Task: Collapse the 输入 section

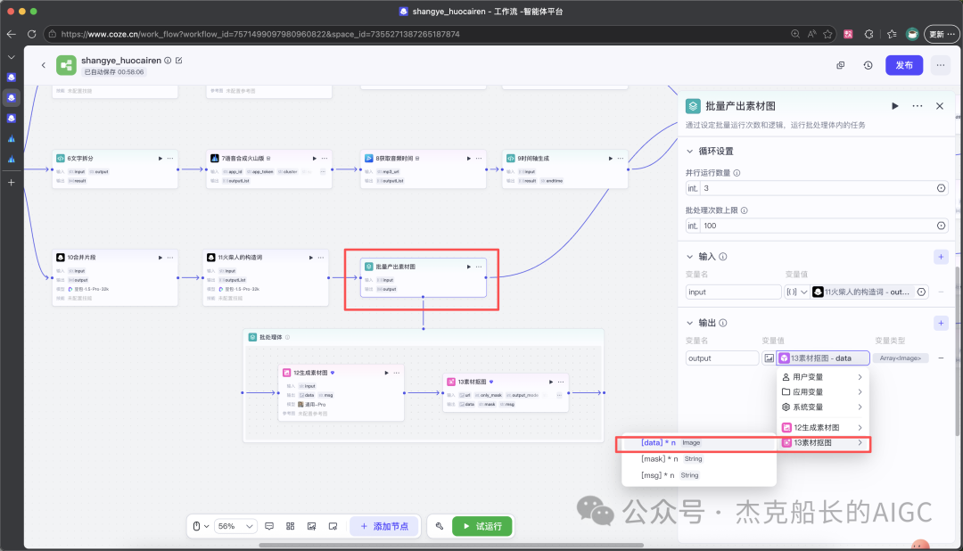Action: coord(689,257)
